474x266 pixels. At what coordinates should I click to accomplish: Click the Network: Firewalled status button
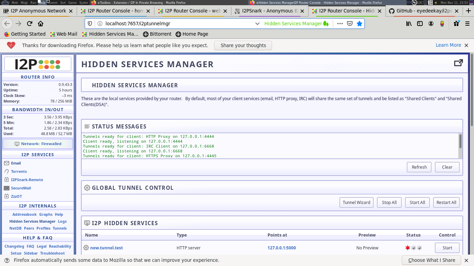click(38, 144)
